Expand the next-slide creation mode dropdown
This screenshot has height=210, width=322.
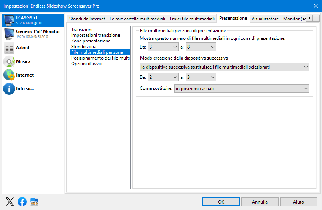click(225, 67)
